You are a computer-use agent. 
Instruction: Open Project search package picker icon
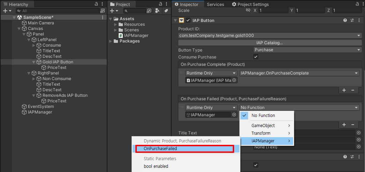click(149, 11)
